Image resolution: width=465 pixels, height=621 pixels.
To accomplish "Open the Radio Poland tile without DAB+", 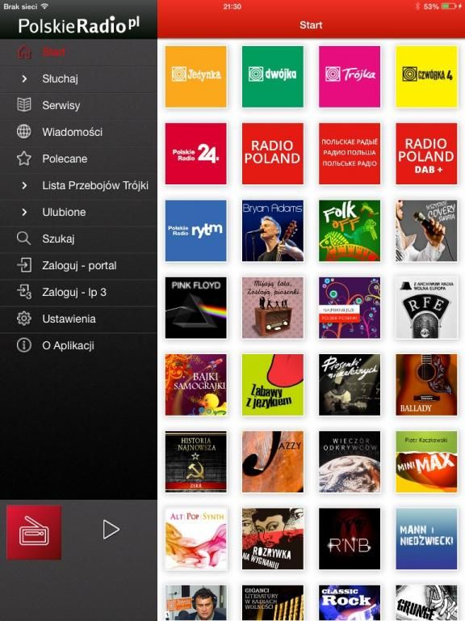I will [x=273, y=154].
